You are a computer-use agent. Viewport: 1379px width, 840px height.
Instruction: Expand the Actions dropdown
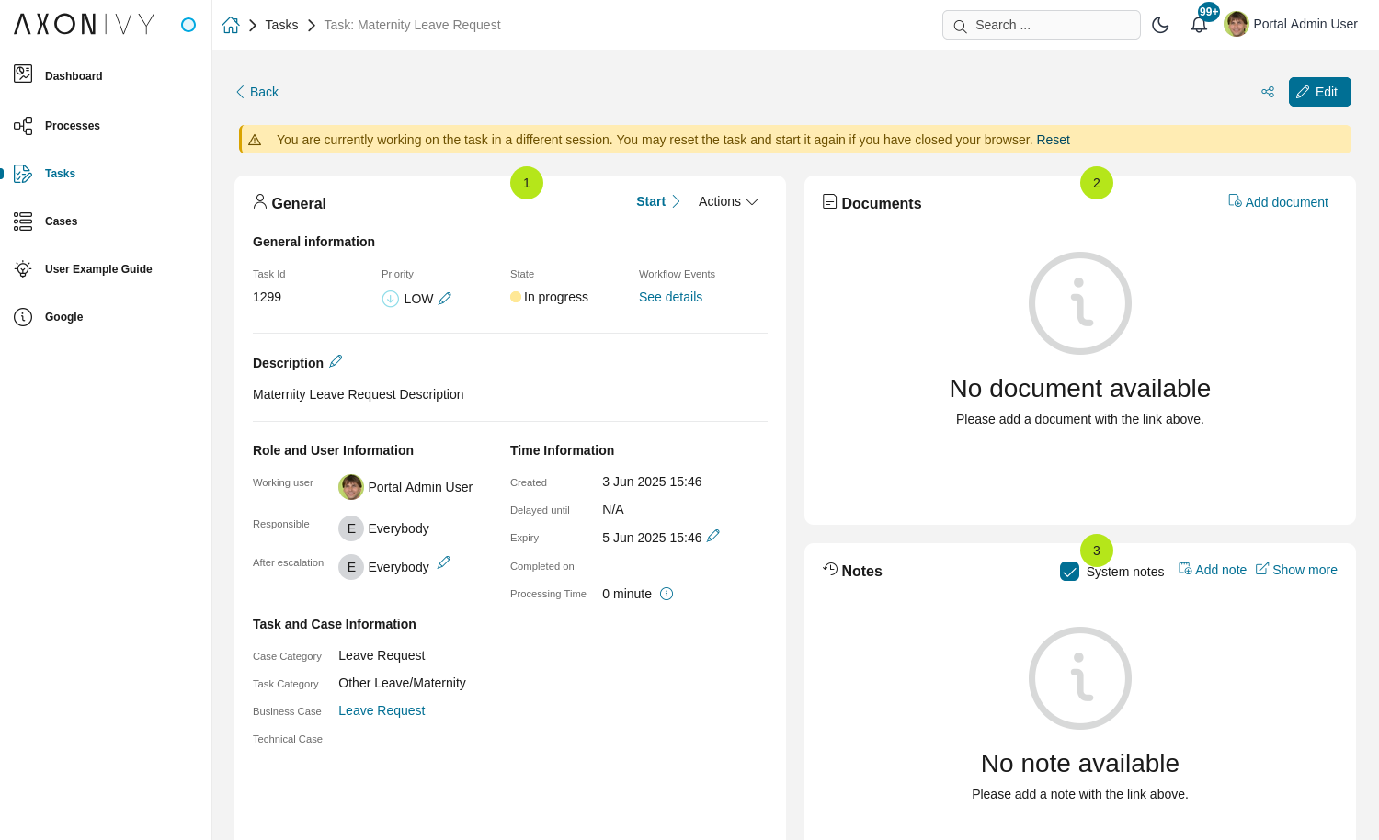pos(728,201)
